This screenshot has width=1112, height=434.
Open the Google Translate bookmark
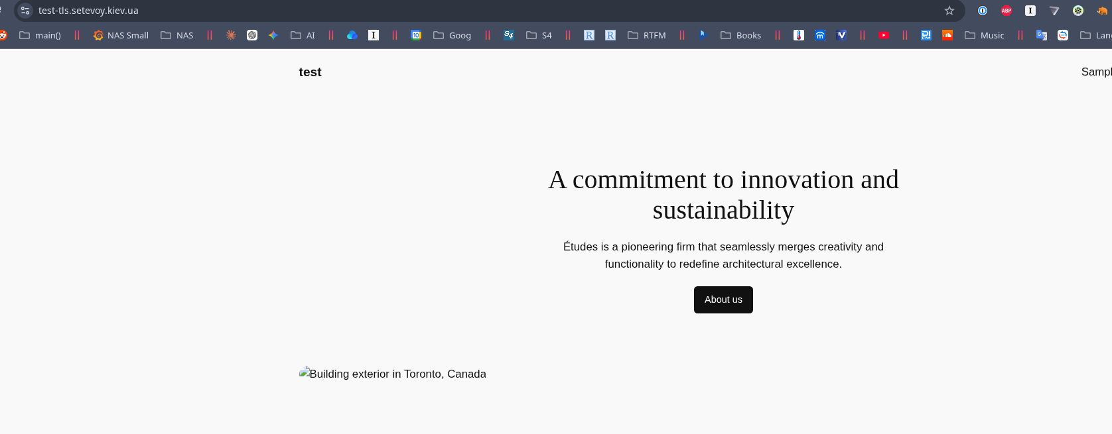coord(1042,35)
